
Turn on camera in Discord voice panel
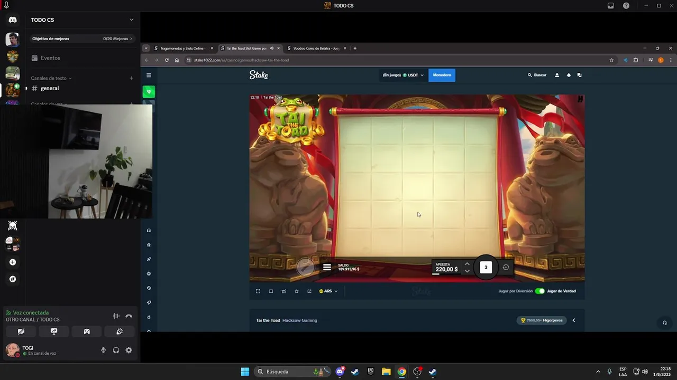(x=21, y=331)
